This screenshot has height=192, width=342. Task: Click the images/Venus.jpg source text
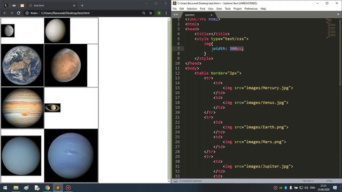coord(265,102)
